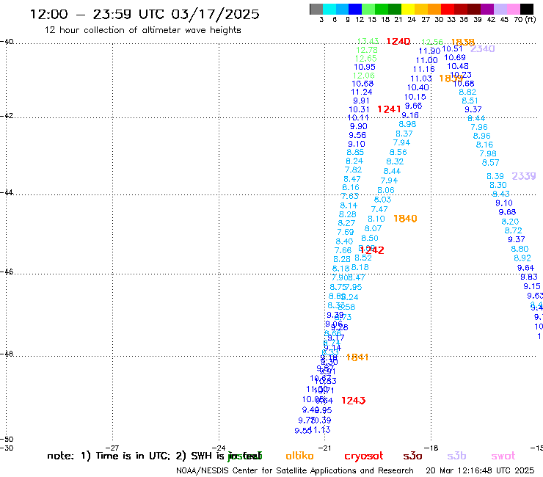Click the wave height value 7.82
Image resolution: width=543 pixels, height=477 pixels.
[353, 170]
